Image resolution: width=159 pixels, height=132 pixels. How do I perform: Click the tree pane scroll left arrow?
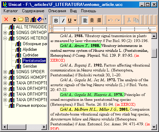(x=5, y=127)
